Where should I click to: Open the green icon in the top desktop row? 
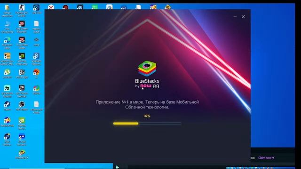click(x=95, y=8)
